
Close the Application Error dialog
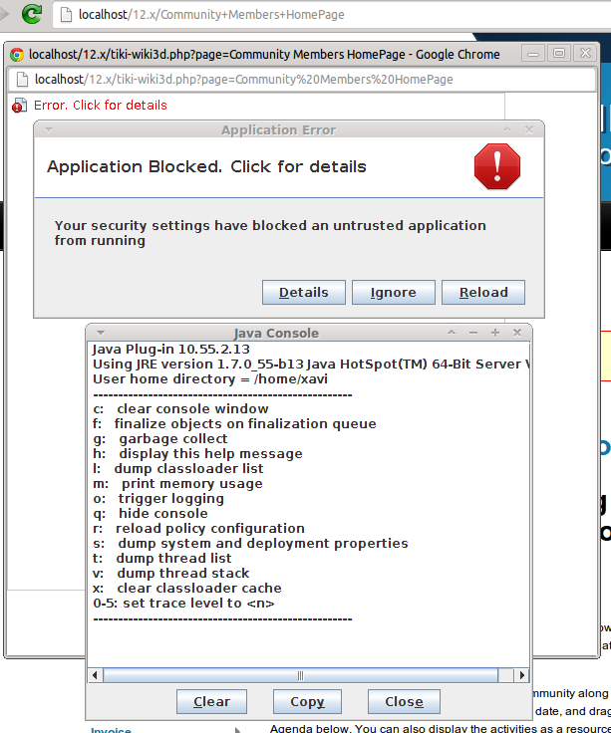pos(529,129)
